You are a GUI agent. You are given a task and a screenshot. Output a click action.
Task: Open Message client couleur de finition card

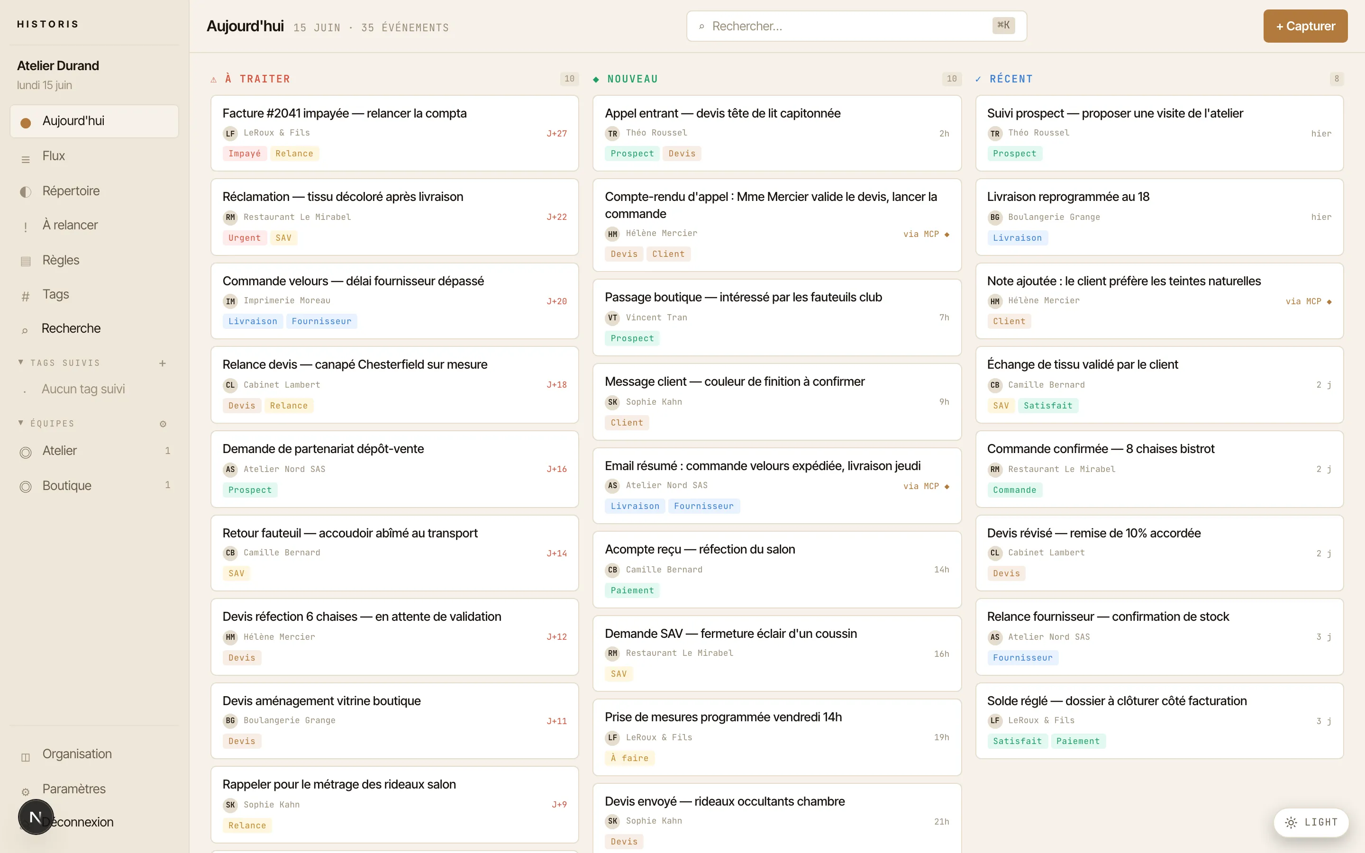point(777,402)
